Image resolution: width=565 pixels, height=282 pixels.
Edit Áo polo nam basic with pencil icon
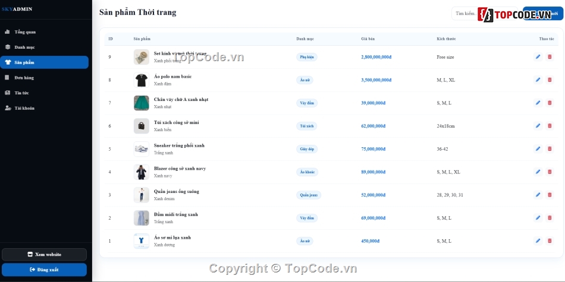[x=538, y=80]
